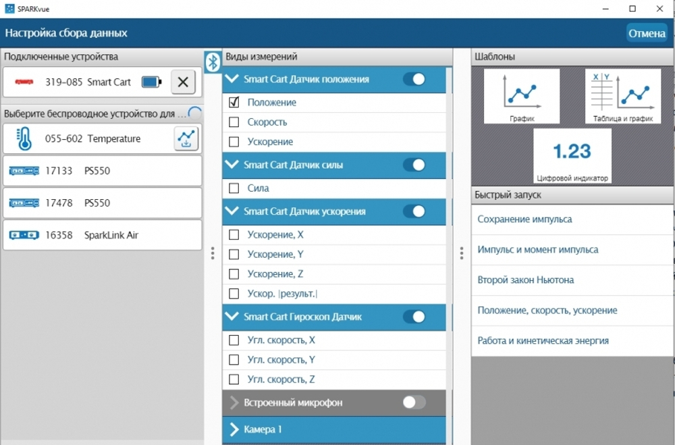Viewport: 675px width, 445px height.
Task: Disconnect the Smart Cart with X button
Action: 183,82
